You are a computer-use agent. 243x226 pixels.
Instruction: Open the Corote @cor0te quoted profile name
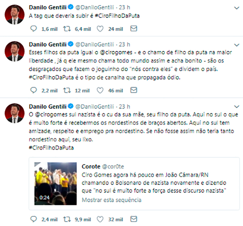[x=91, y=166]
